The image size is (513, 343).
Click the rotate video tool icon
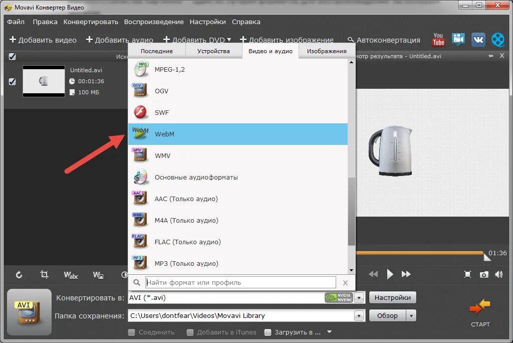19,274
